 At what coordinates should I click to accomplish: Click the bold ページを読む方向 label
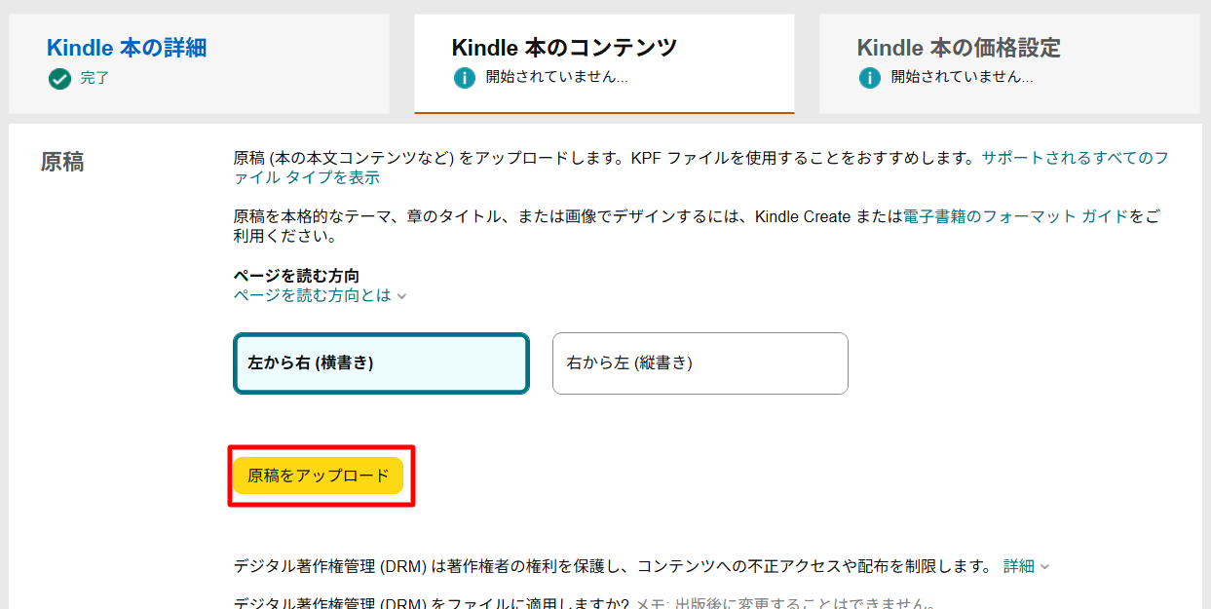pyautogui.click(x=296, y=276)
